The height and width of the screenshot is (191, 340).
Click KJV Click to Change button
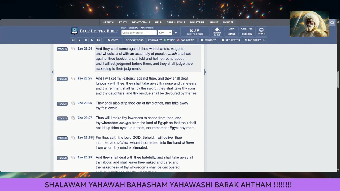coord(195,31)
